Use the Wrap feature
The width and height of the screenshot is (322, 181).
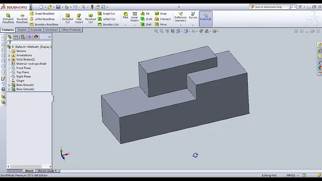(x=161, y=13)
